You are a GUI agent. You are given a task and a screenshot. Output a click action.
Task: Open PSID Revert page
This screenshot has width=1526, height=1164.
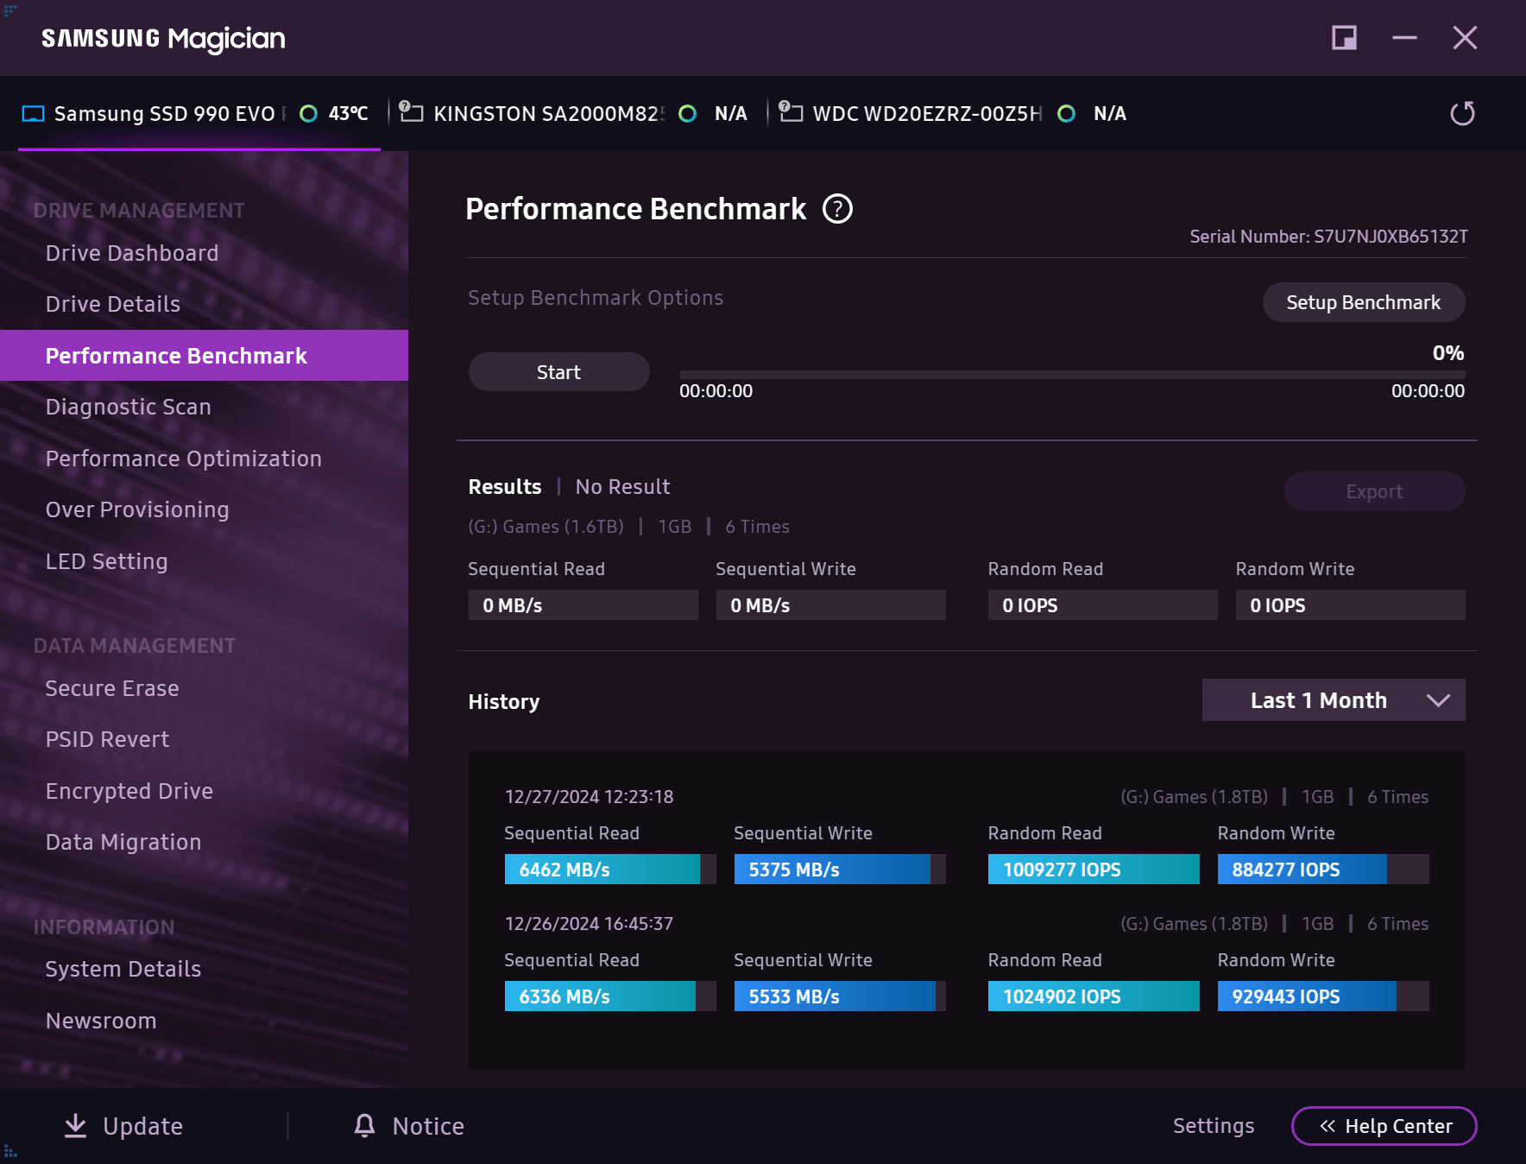click(x=108, y=739)
